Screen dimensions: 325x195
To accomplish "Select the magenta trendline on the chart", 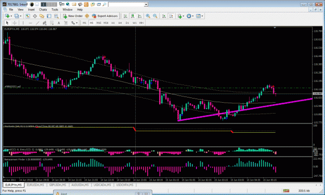I will pyautogui.click(x=245, y=109).
